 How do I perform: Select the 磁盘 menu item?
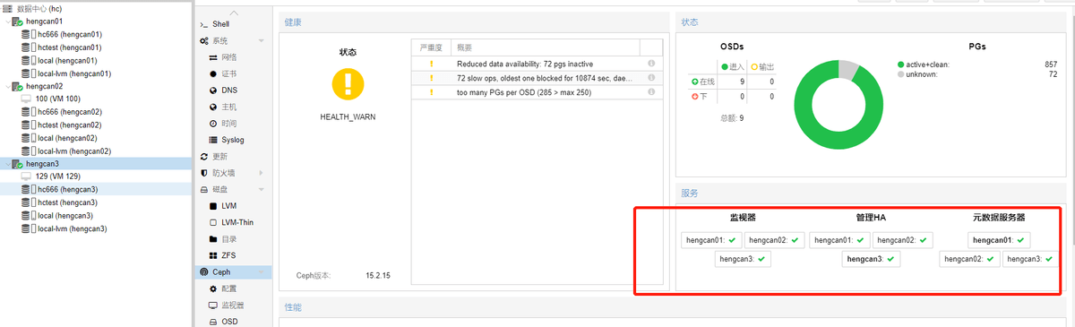(x=233, y=189)
